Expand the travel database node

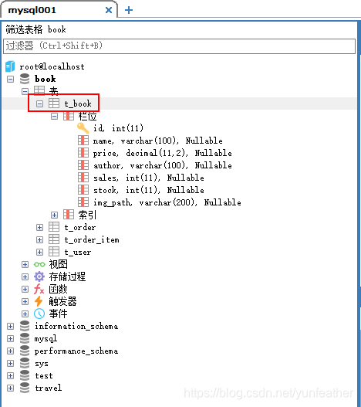[x=10, y=388]
